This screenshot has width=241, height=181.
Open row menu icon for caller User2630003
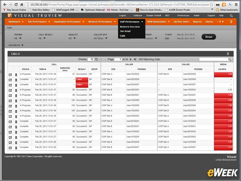pyautogui.click(x=16, y=122)
